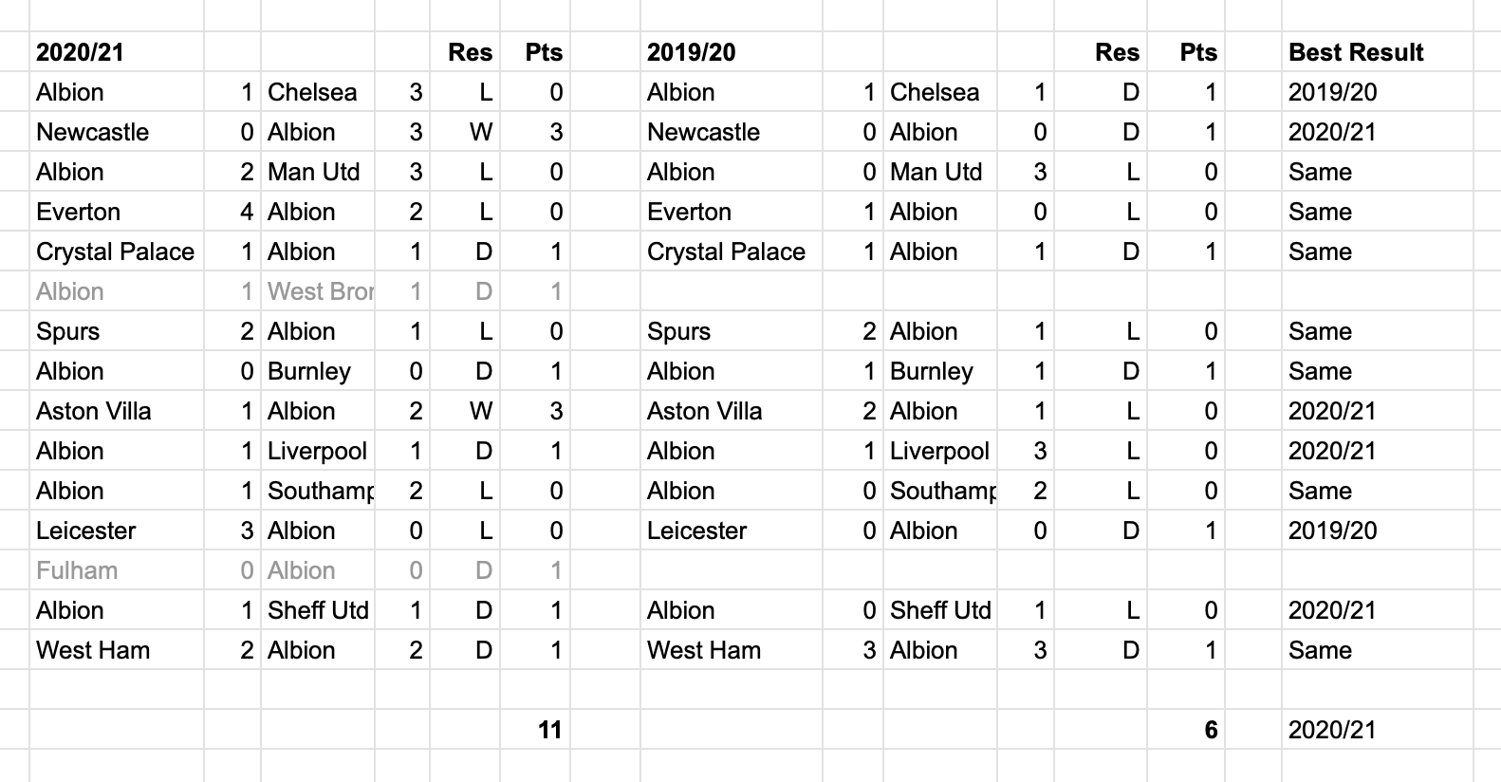Click the Res header in 2020/21 table
The image size is (1501, 782).
466,52
